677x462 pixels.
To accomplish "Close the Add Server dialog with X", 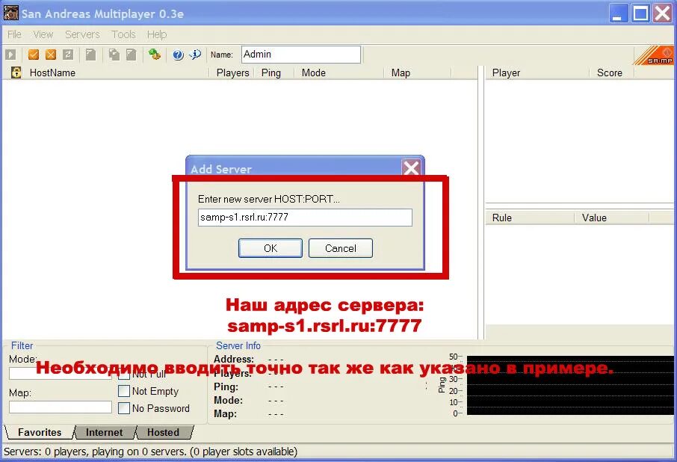I will pos(411,167).
